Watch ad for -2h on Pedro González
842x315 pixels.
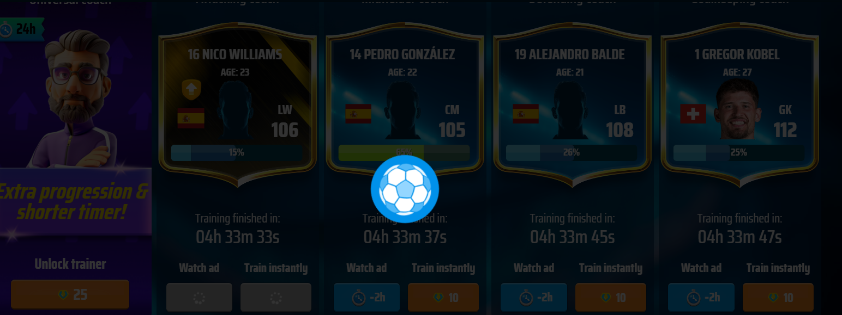click(367, 297)
